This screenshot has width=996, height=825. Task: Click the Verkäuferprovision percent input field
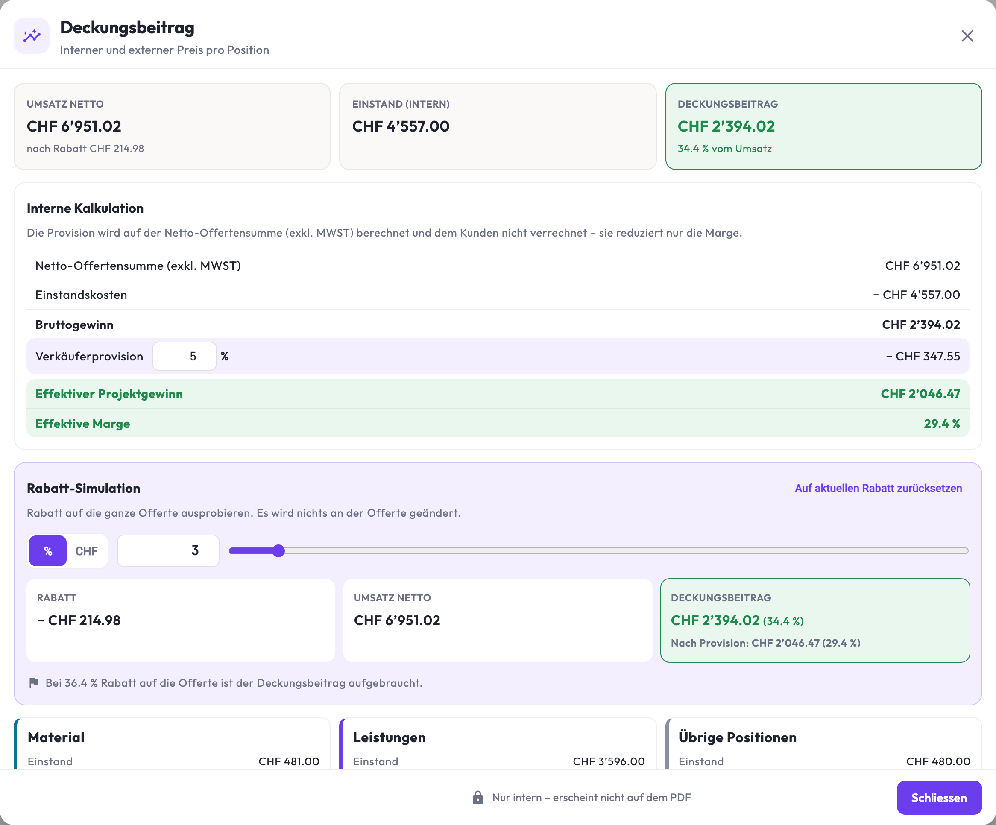[x=185, y=356]
